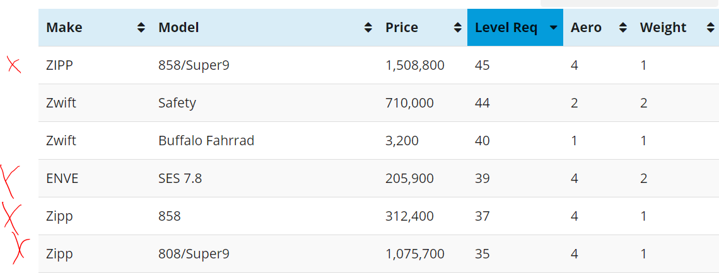Click the sort arrows in Price header
This screenshot has width=719, height=276.
(457, 28)
